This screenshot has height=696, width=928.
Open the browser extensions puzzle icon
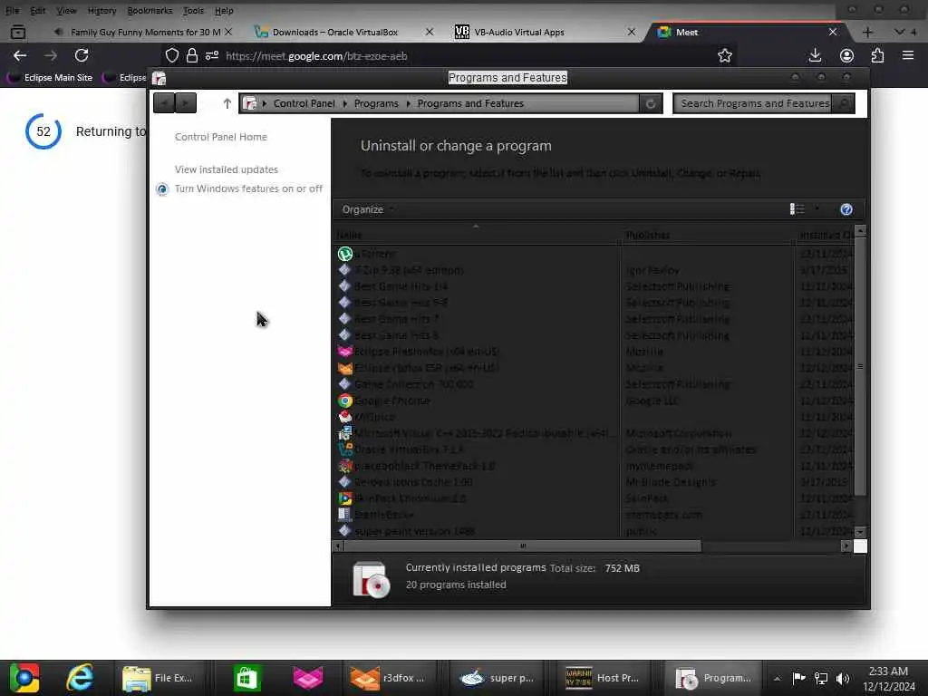(x=877, y=55)
